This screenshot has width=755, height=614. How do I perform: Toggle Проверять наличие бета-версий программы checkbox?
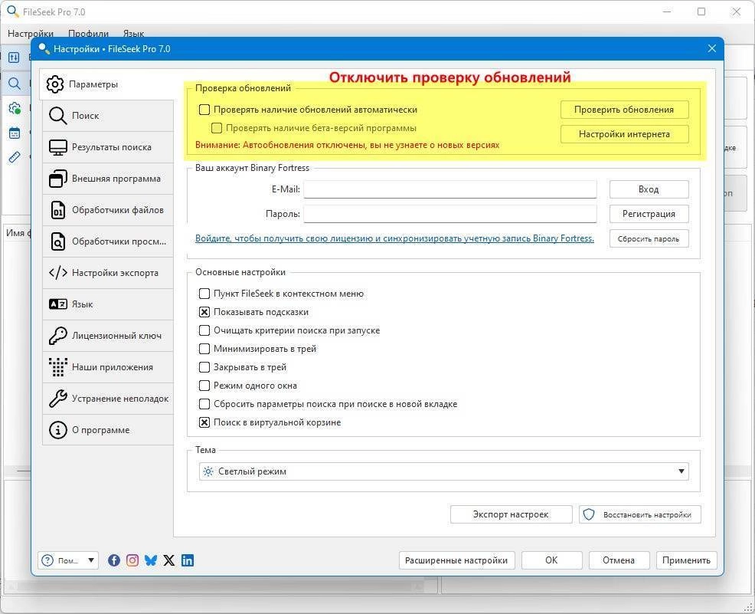point(217,128)
